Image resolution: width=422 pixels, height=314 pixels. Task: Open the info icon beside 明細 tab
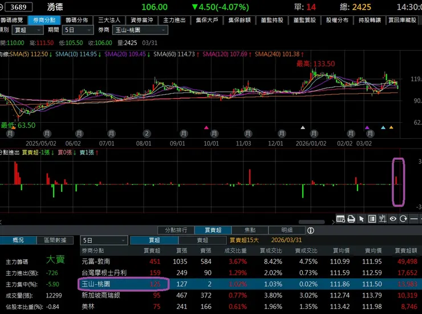pos(311,231)
